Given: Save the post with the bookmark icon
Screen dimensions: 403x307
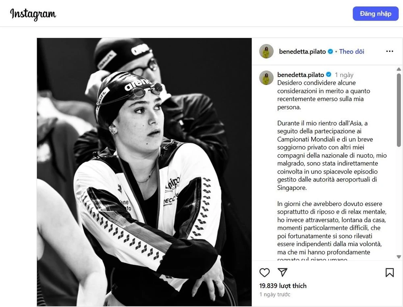Looking at the screenshot, I should tap(390, 272).
